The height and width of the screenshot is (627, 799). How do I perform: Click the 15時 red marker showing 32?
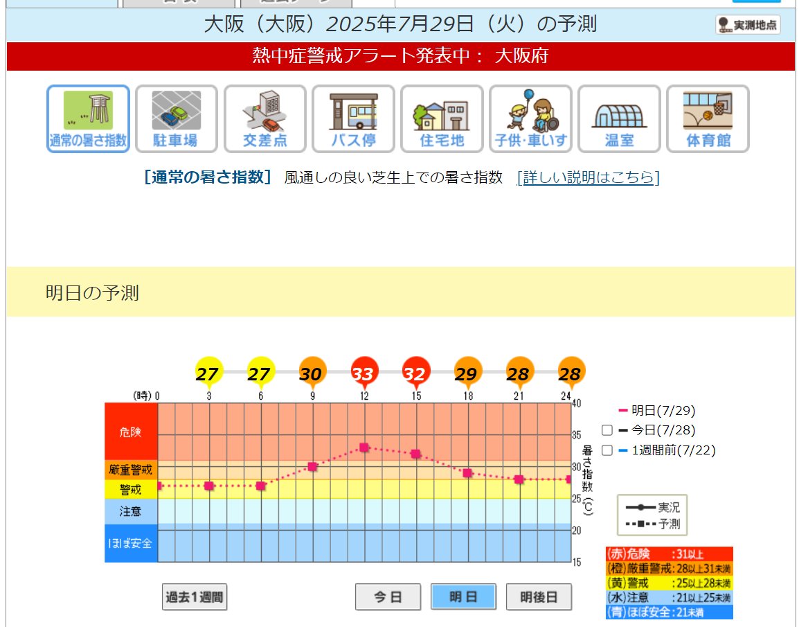[415, 373]
